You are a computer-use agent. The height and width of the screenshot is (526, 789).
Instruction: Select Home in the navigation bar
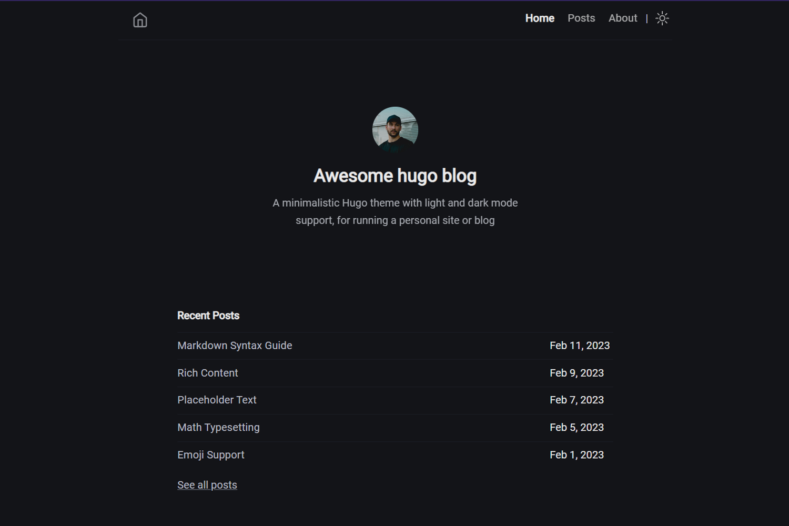[539, 18]
